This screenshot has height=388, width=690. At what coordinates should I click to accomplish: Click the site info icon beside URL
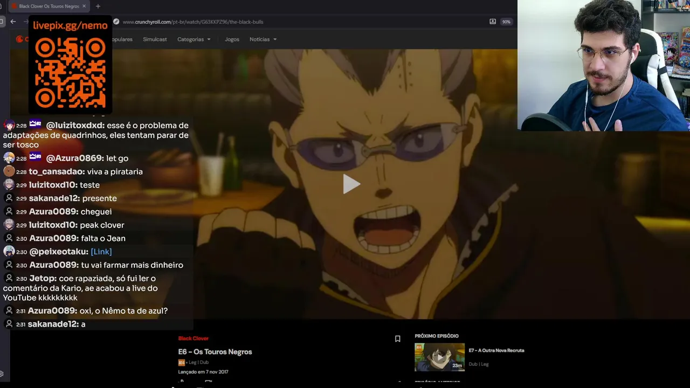(116, 22)
